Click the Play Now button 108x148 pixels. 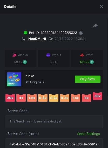click(x=87, y=79)
